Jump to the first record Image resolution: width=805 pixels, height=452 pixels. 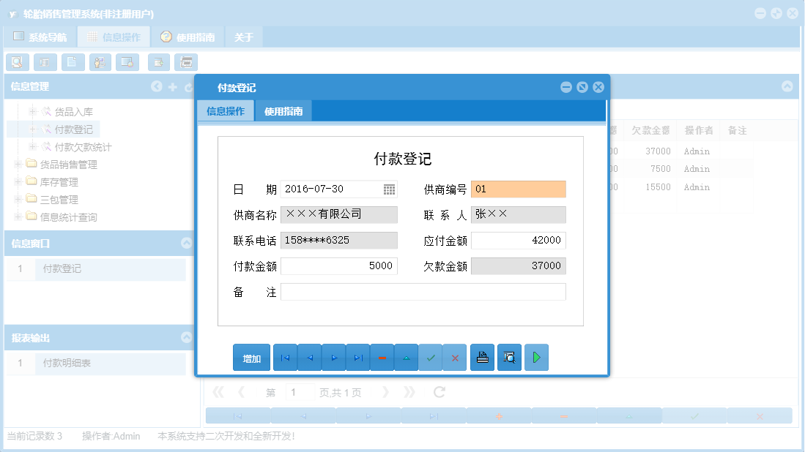click(285, 358)
